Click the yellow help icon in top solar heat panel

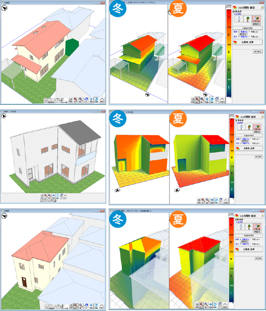262,7
